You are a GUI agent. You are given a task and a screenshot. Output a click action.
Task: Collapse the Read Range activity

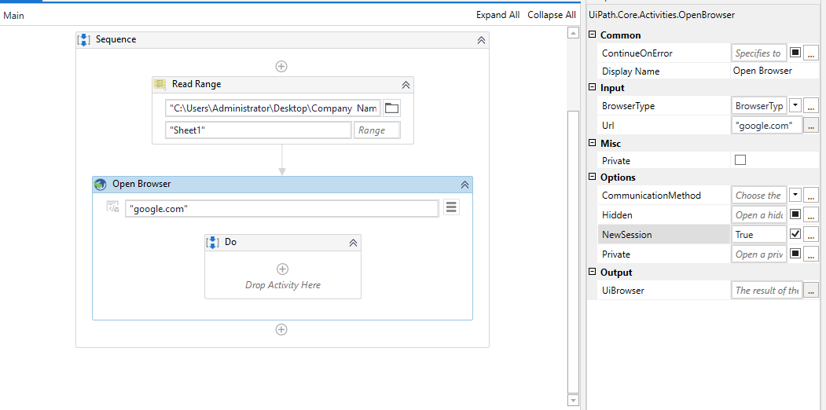click(406, 84)
